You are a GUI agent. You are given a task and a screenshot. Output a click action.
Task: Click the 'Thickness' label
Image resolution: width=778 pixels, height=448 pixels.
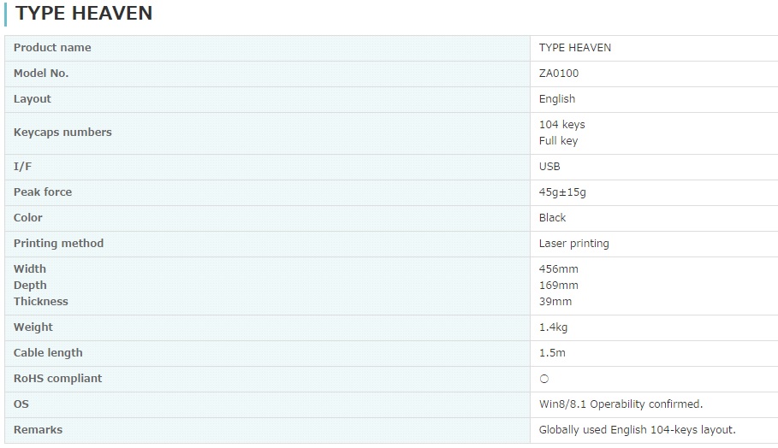[x=41, y=302]
